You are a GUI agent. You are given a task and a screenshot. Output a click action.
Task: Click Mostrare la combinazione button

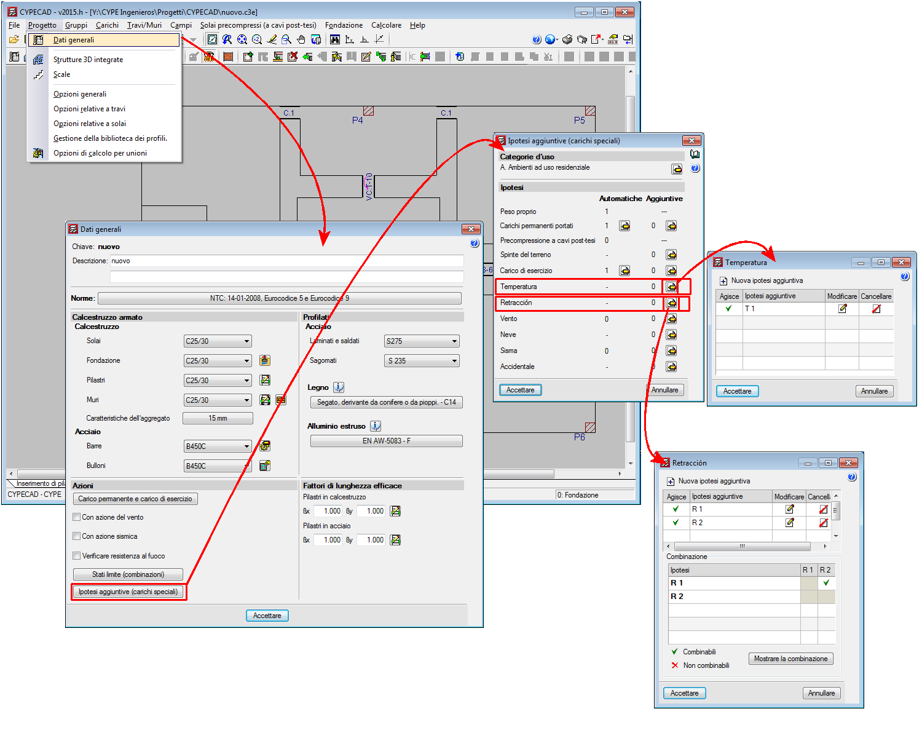(790, 659)
